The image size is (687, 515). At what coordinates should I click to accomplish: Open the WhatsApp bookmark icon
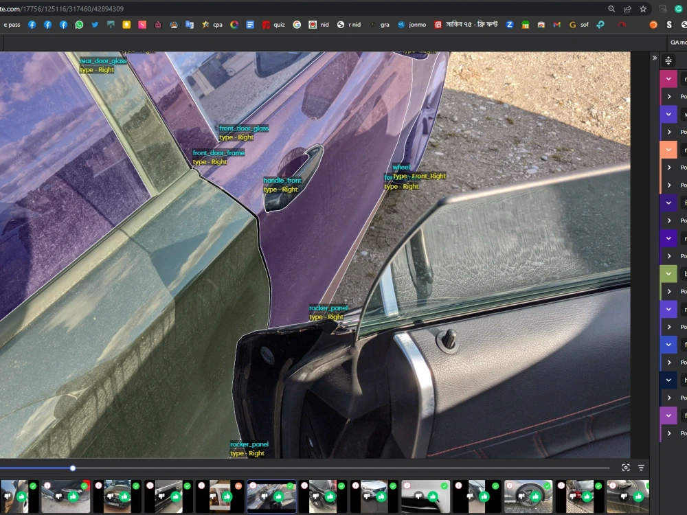[x=79, y=25]
